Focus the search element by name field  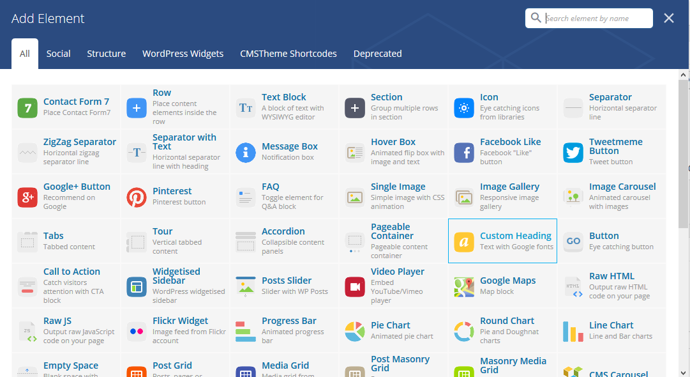tap(589, 18)
